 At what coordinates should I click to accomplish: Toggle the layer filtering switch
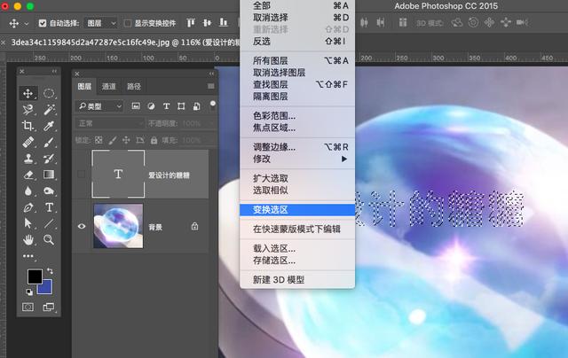click(213, 105)
